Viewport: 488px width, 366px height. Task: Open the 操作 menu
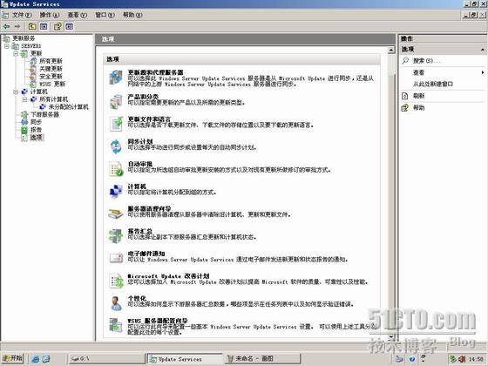click(50, 15)
